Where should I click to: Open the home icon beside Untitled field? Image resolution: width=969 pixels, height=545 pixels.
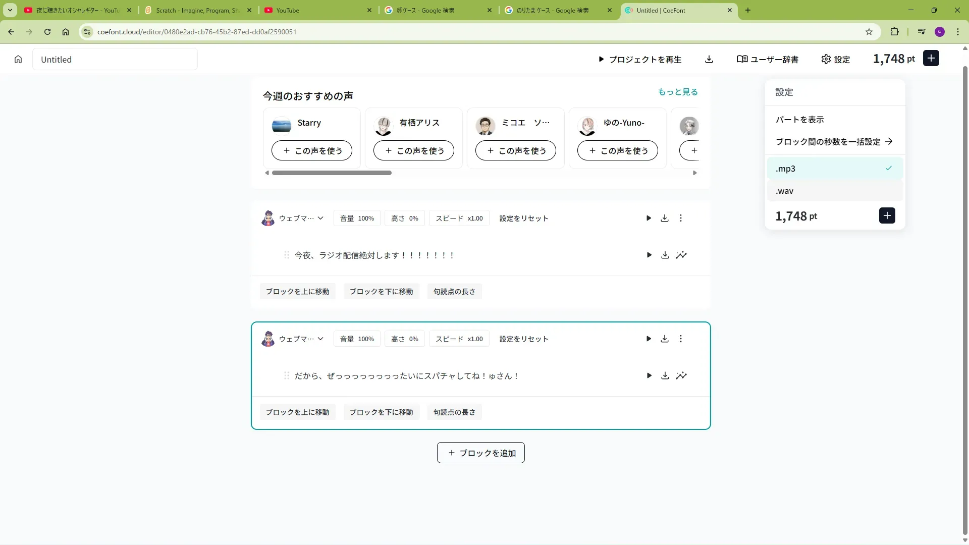[x=18, y=60]
